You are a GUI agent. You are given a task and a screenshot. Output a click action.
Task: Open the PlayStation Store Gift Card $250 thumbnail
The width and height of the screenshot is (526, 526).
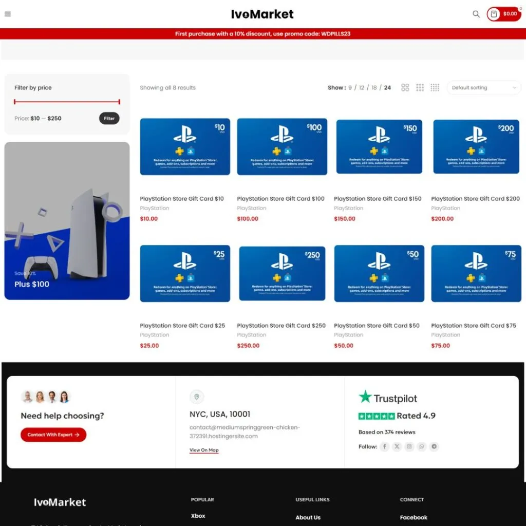point(282,273)
